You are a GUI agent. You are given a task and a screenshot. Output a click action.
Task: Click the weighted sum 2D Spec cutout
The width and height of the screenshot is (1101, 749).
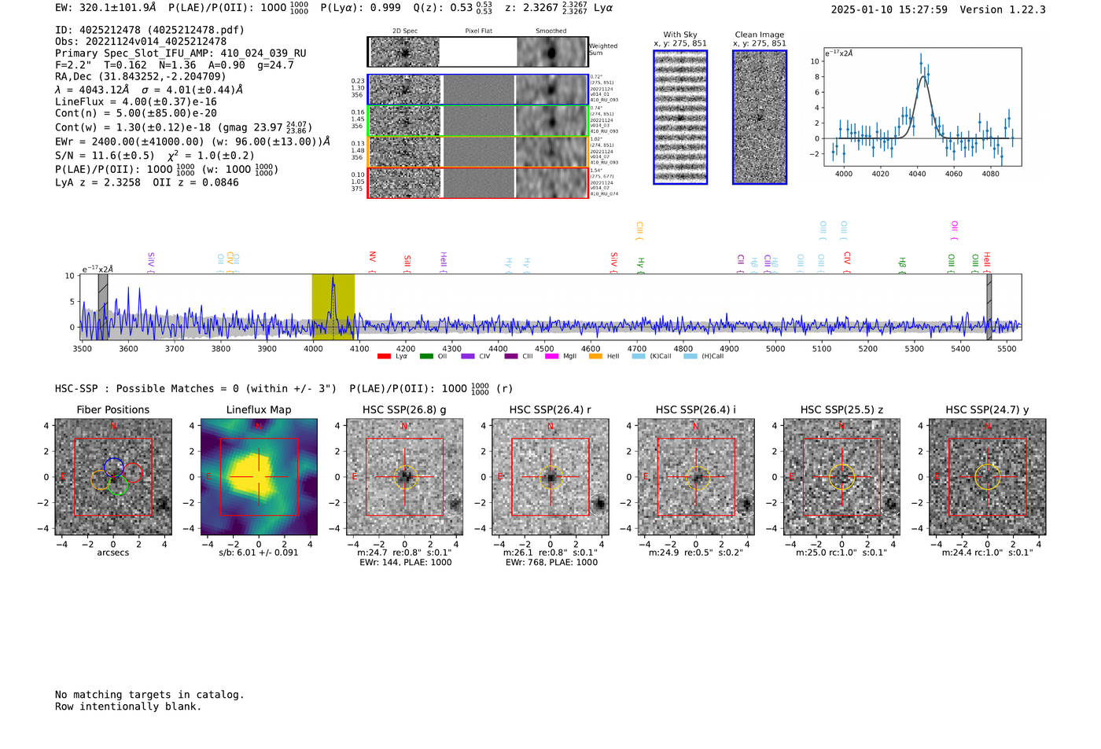[404, 53]
